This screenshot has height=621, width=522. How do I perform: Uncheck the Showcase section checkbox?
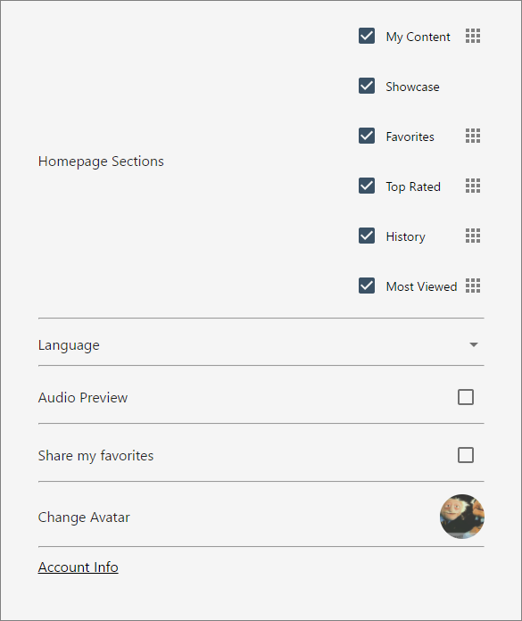(x=367, y=86)
